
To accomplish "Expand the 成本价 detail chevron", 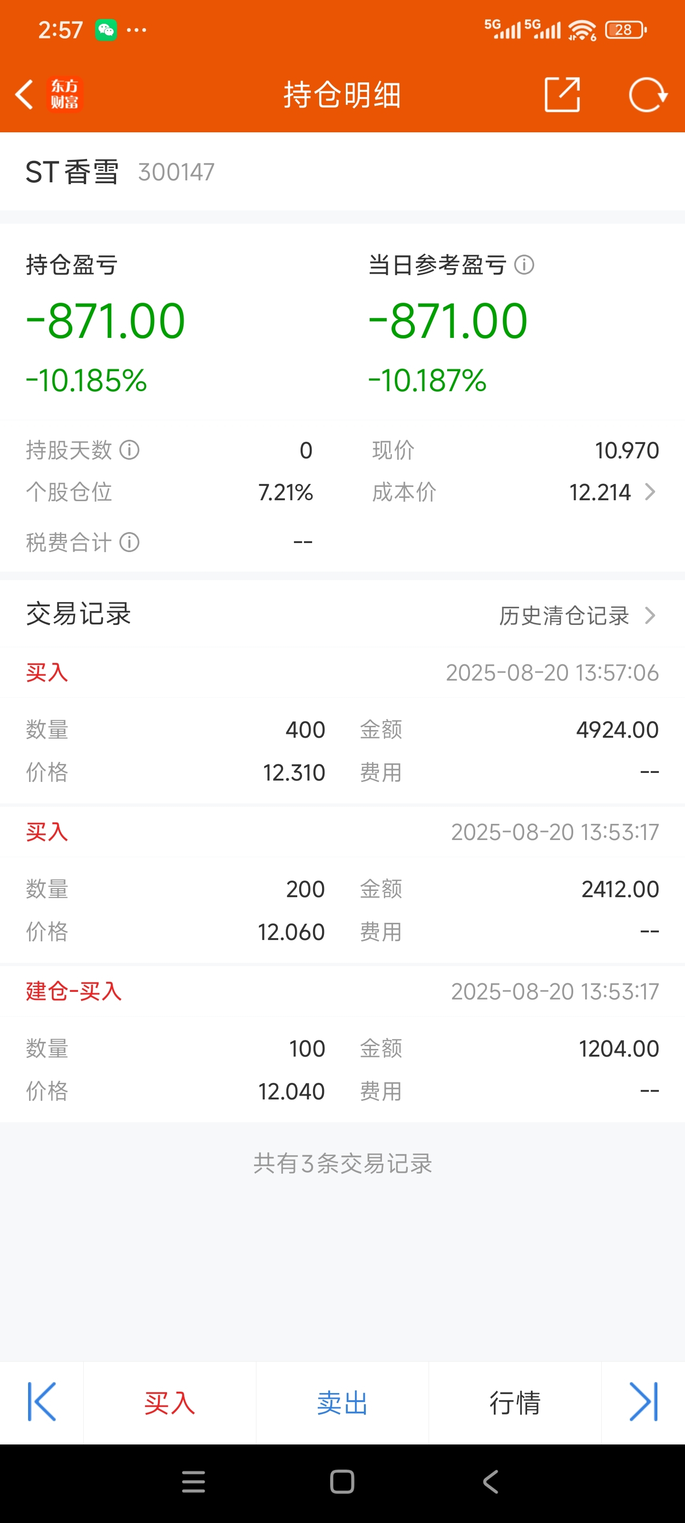I will point(649,492).
